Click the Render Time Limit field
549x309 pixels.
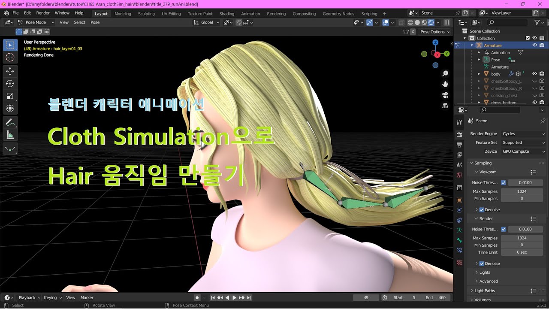tap(522, 252)
